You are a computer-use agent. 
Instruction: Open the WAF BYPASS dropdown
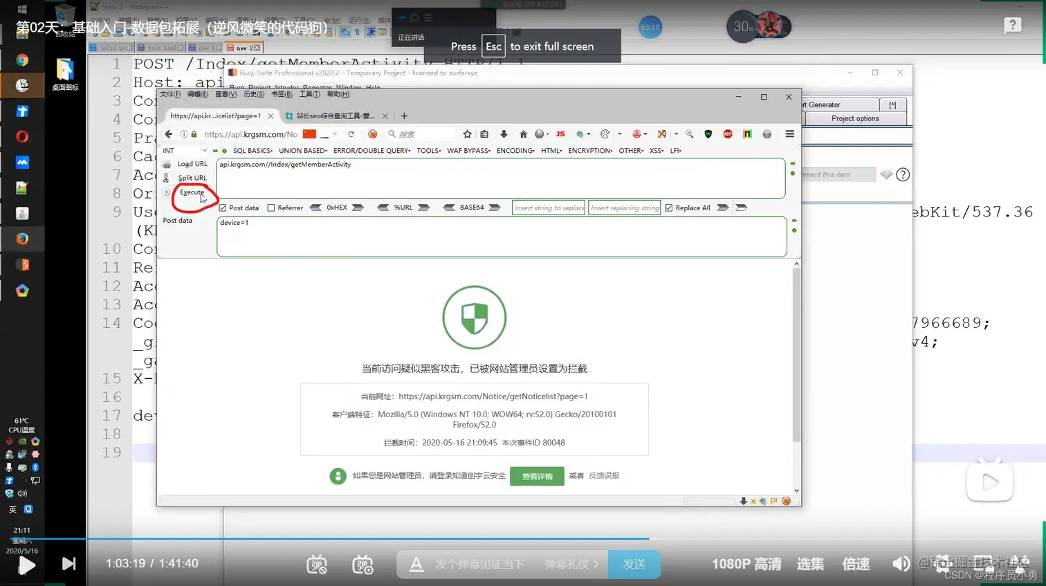[x=469, y=151]
